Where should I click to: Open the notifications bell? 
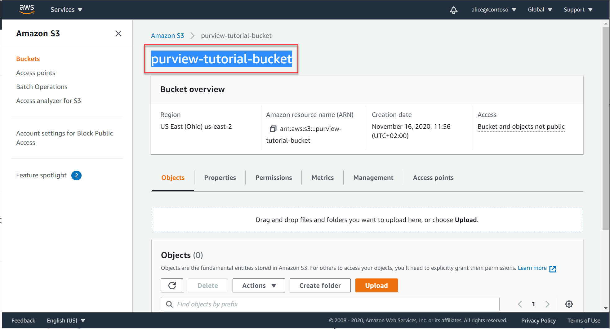click(454, 10)
